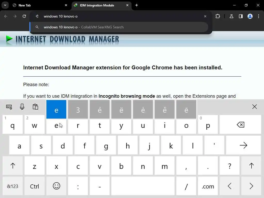Start dictation with the microphone icon
The height and width of the screenshot is (198, 264).
(22, 107)
